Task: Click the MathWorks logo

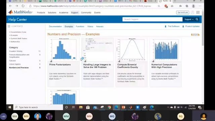Action: pyautogui.click(x=20, y=12)
